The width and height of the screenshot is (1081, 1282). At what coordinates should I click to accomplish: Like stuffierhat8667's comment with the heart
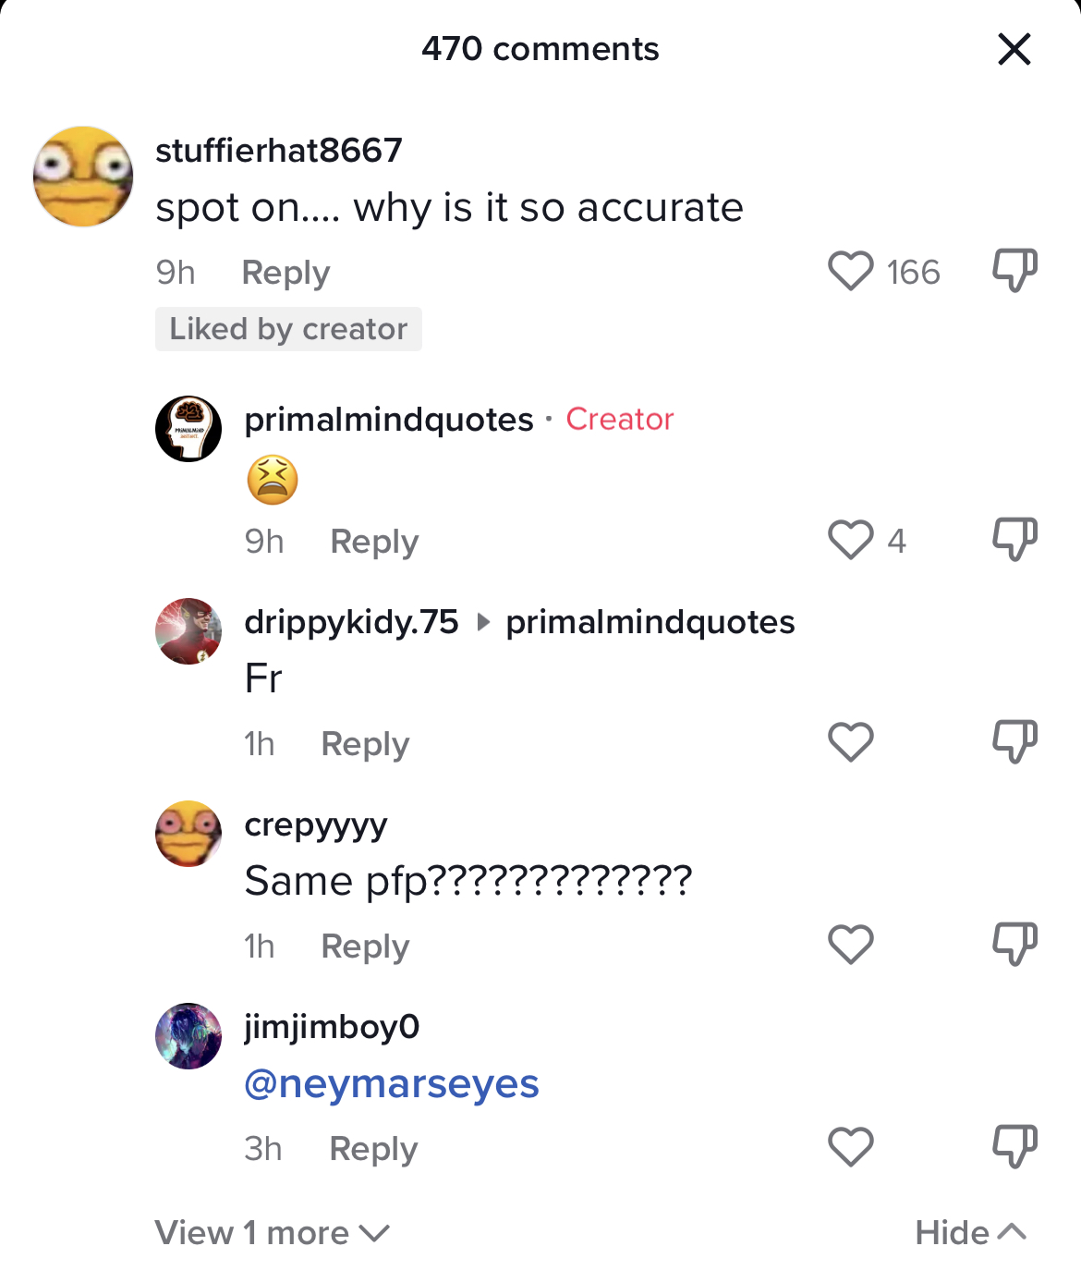(x=850, y=272)
